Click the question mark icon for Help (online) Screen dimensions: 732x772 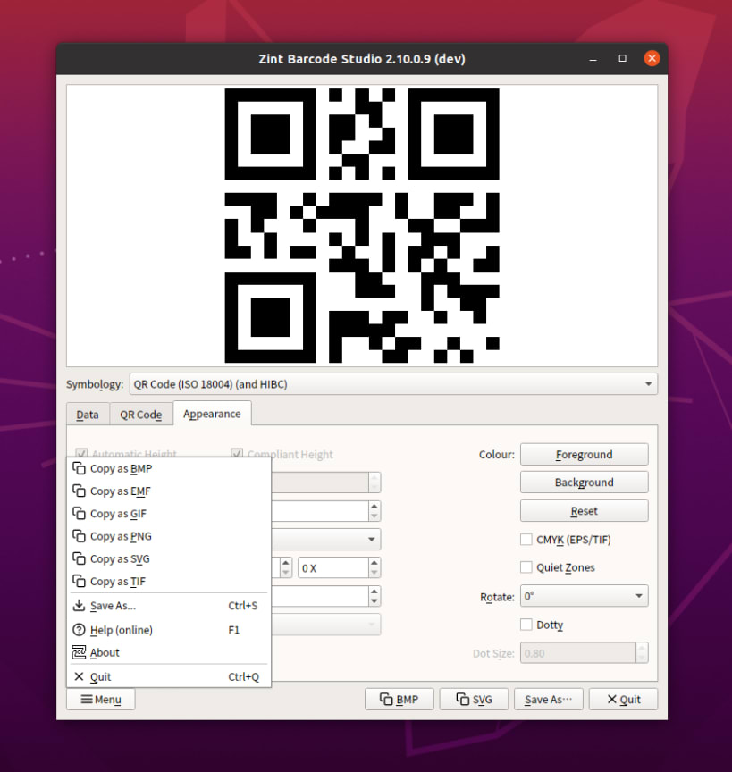click(79, 630)
